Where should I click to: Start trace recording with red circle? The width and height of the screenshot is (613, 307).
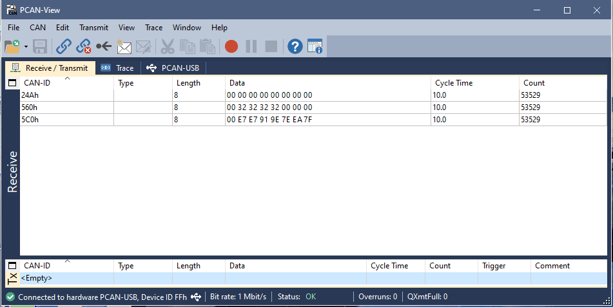[x=231, y=46]
